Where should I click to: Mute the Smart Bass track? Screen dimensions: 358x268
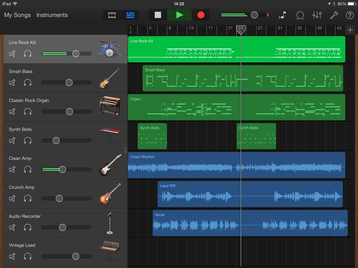(x=13, y=83)
